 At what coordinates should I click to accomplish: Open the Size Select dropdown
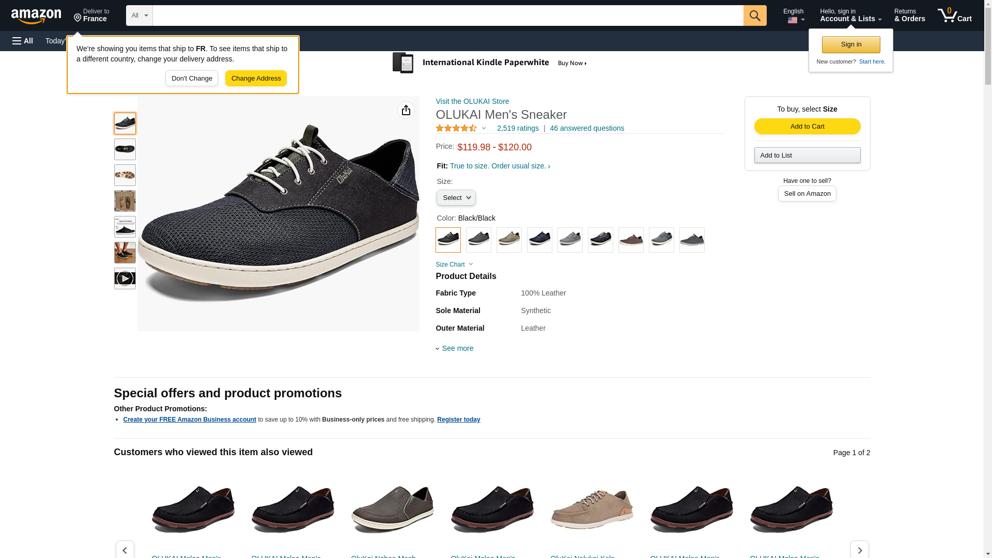(456, 198)
